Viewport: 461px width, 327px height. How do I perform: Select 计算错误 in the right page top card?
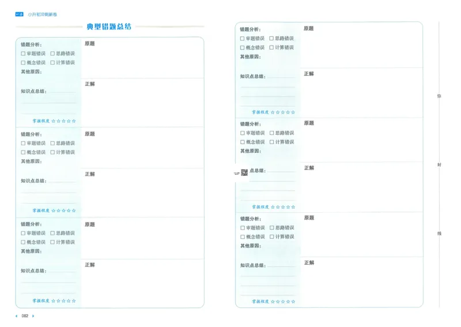pos(271,47)
